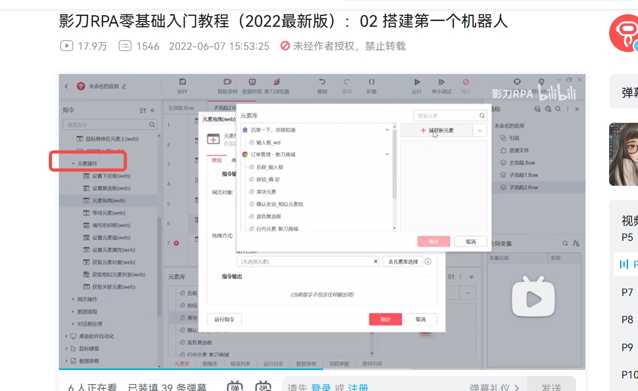Open 资源文件 in the 流程 panel
The image size is (638, 391).
pyautogui.click(x=519, y=150)
